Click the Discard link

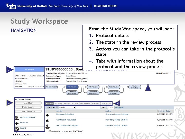pos(23,128)
